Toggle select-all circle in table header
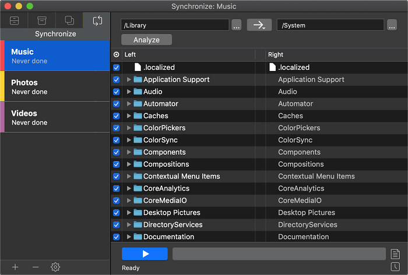 (x=117, y=55)
